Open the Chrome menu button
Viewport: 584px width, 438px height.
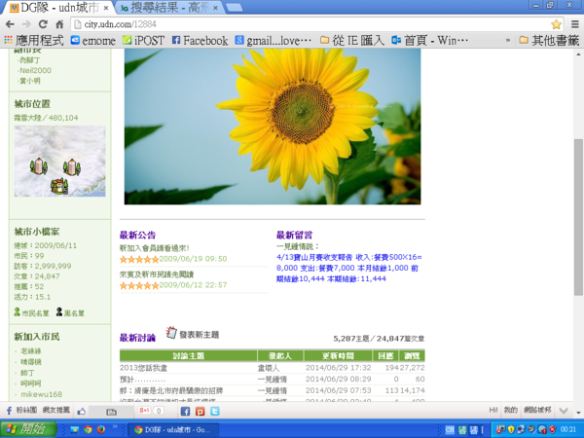click(573, 23)
